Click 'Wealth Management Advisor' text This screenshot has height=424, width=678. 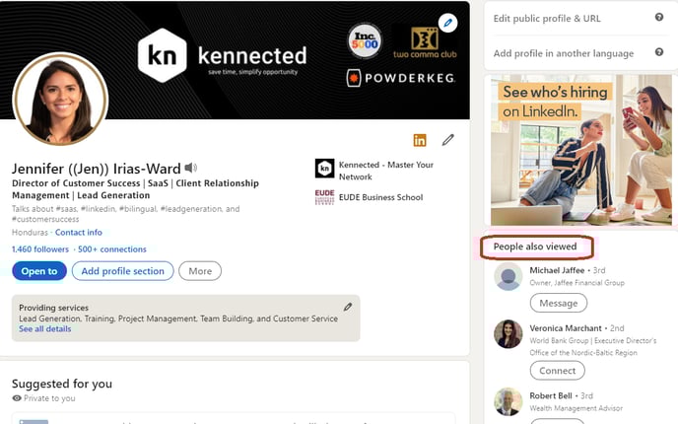tap(576, 408)
